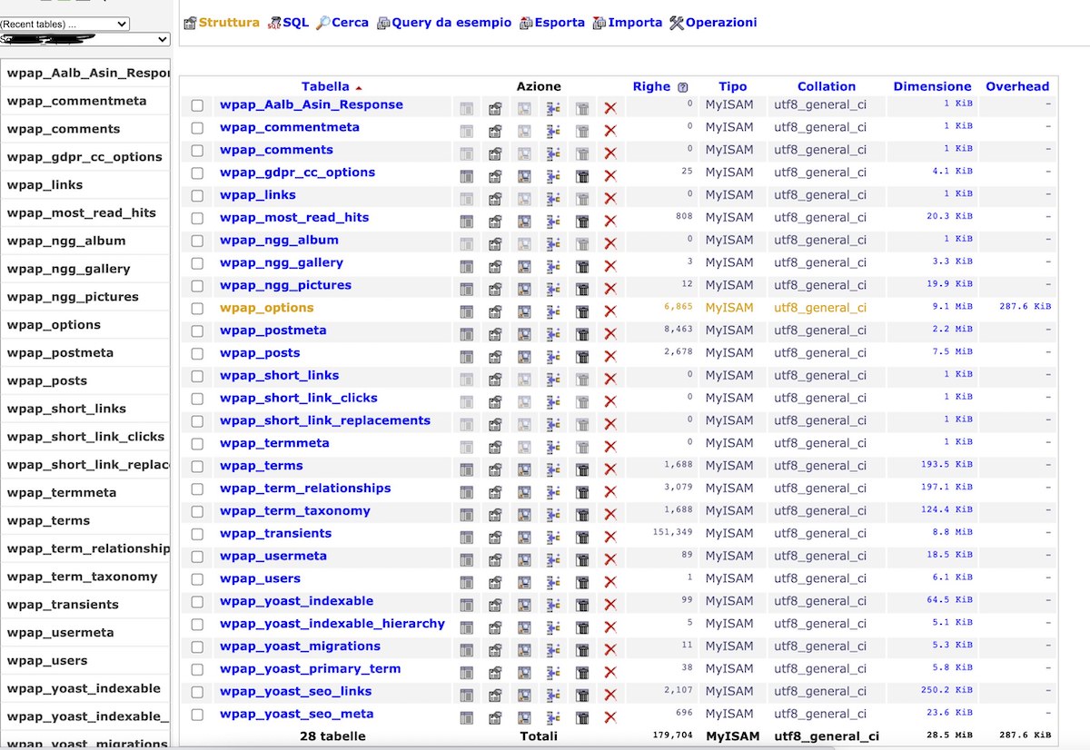
Task: Select wpap_comments in the left sidebar
Action: (x=64, y=129)
